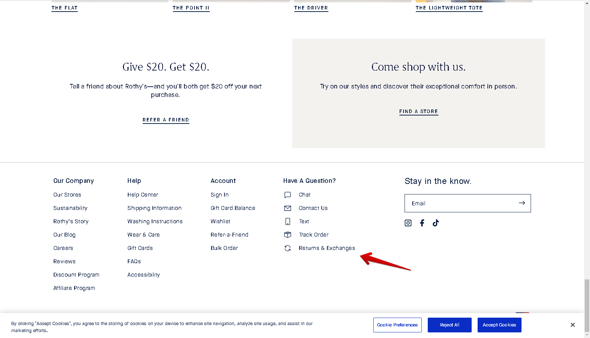Click the Contact Us envelope icon

click(288, 208)
